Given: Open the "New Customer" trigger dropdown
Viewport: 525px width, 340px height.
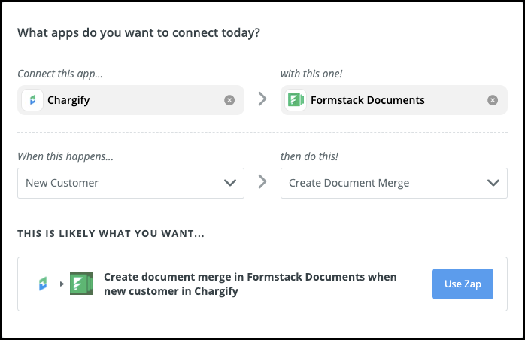Looking at the screenshot, I should point(120,183).
